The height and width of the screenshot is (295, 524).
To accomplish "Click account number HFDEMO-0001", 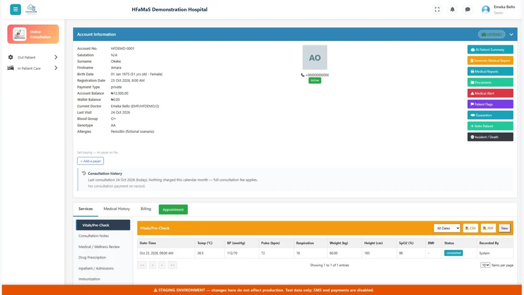I will point(123,49).
